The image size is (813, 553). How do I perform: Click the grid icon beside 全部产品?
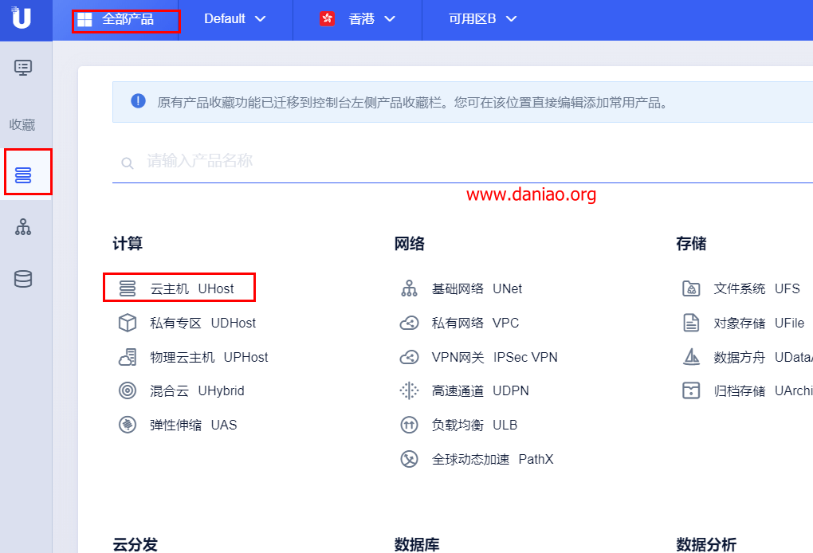pos(84,20)
